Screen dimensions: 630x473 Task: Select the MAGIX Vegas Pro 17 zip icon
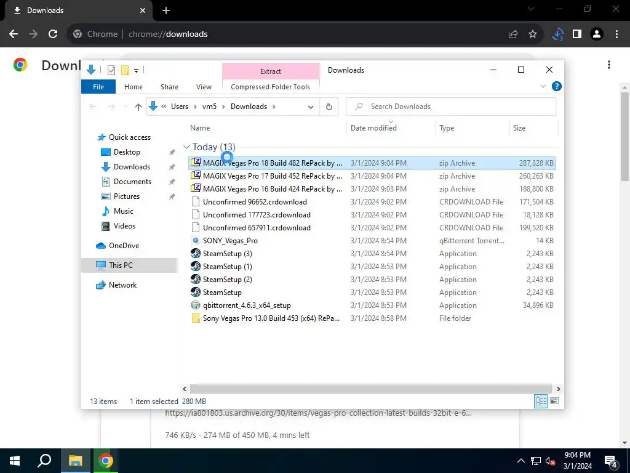pyautogui.click(x=196, y=176)
